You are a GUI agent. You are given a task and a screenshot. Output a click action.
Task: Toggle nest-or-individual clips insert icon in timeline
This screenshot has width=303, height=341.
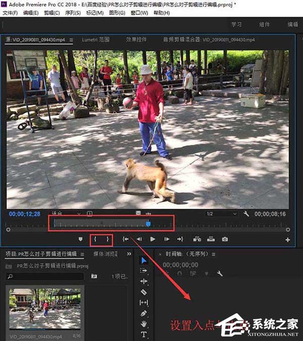pos(167,273)
